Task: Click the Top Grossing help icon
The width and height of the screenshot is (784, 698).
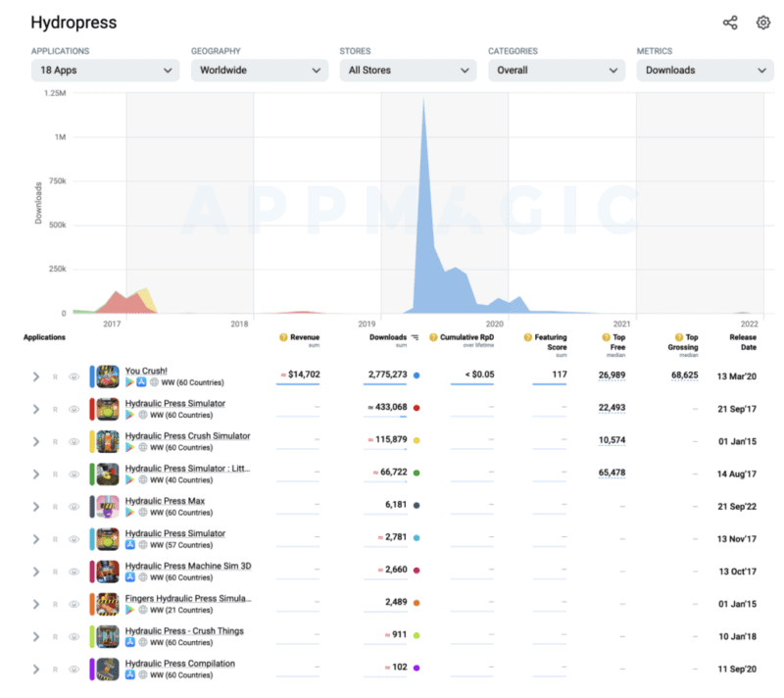Action: click(x=677, y=337)
